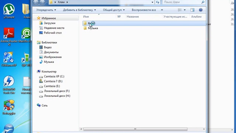
Task: Open Добавить в библиотеку dropdown
Action: pyautogui.click(x=80, y=10)
